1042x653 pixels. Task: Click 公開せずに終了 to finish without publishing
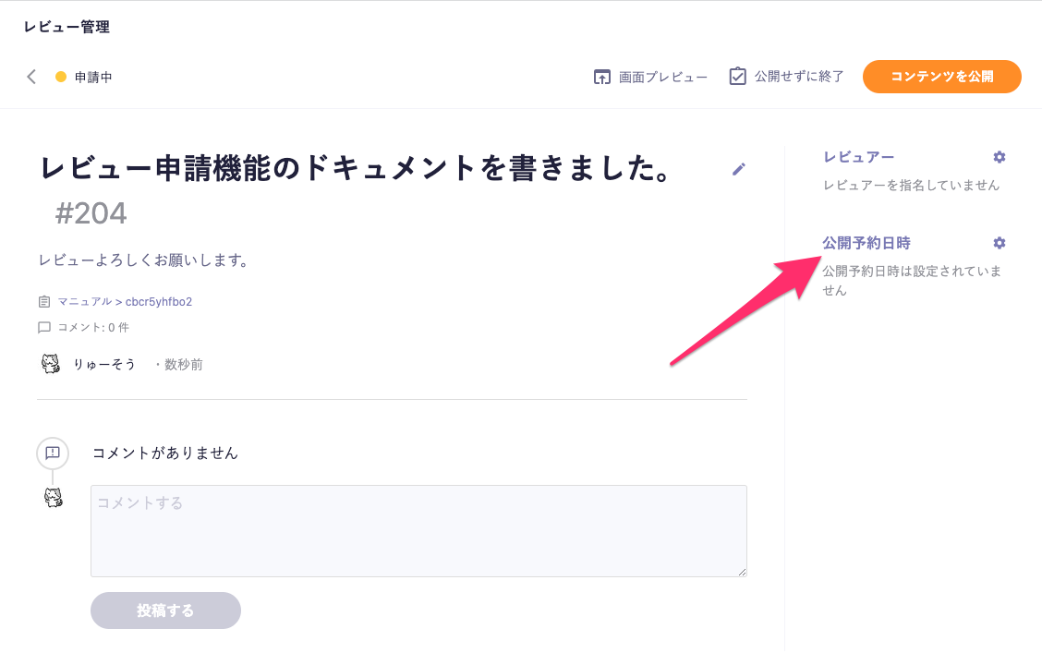pyautogui.click(x=799, y=77)
